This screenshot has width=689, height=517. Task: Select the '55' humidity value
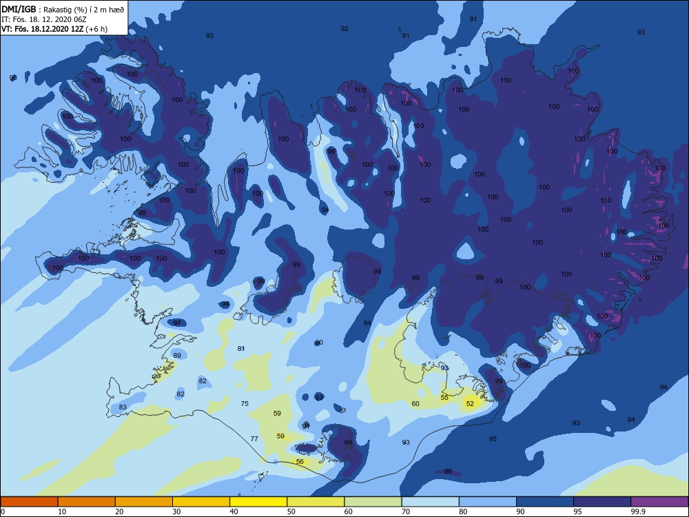[444, 398]
